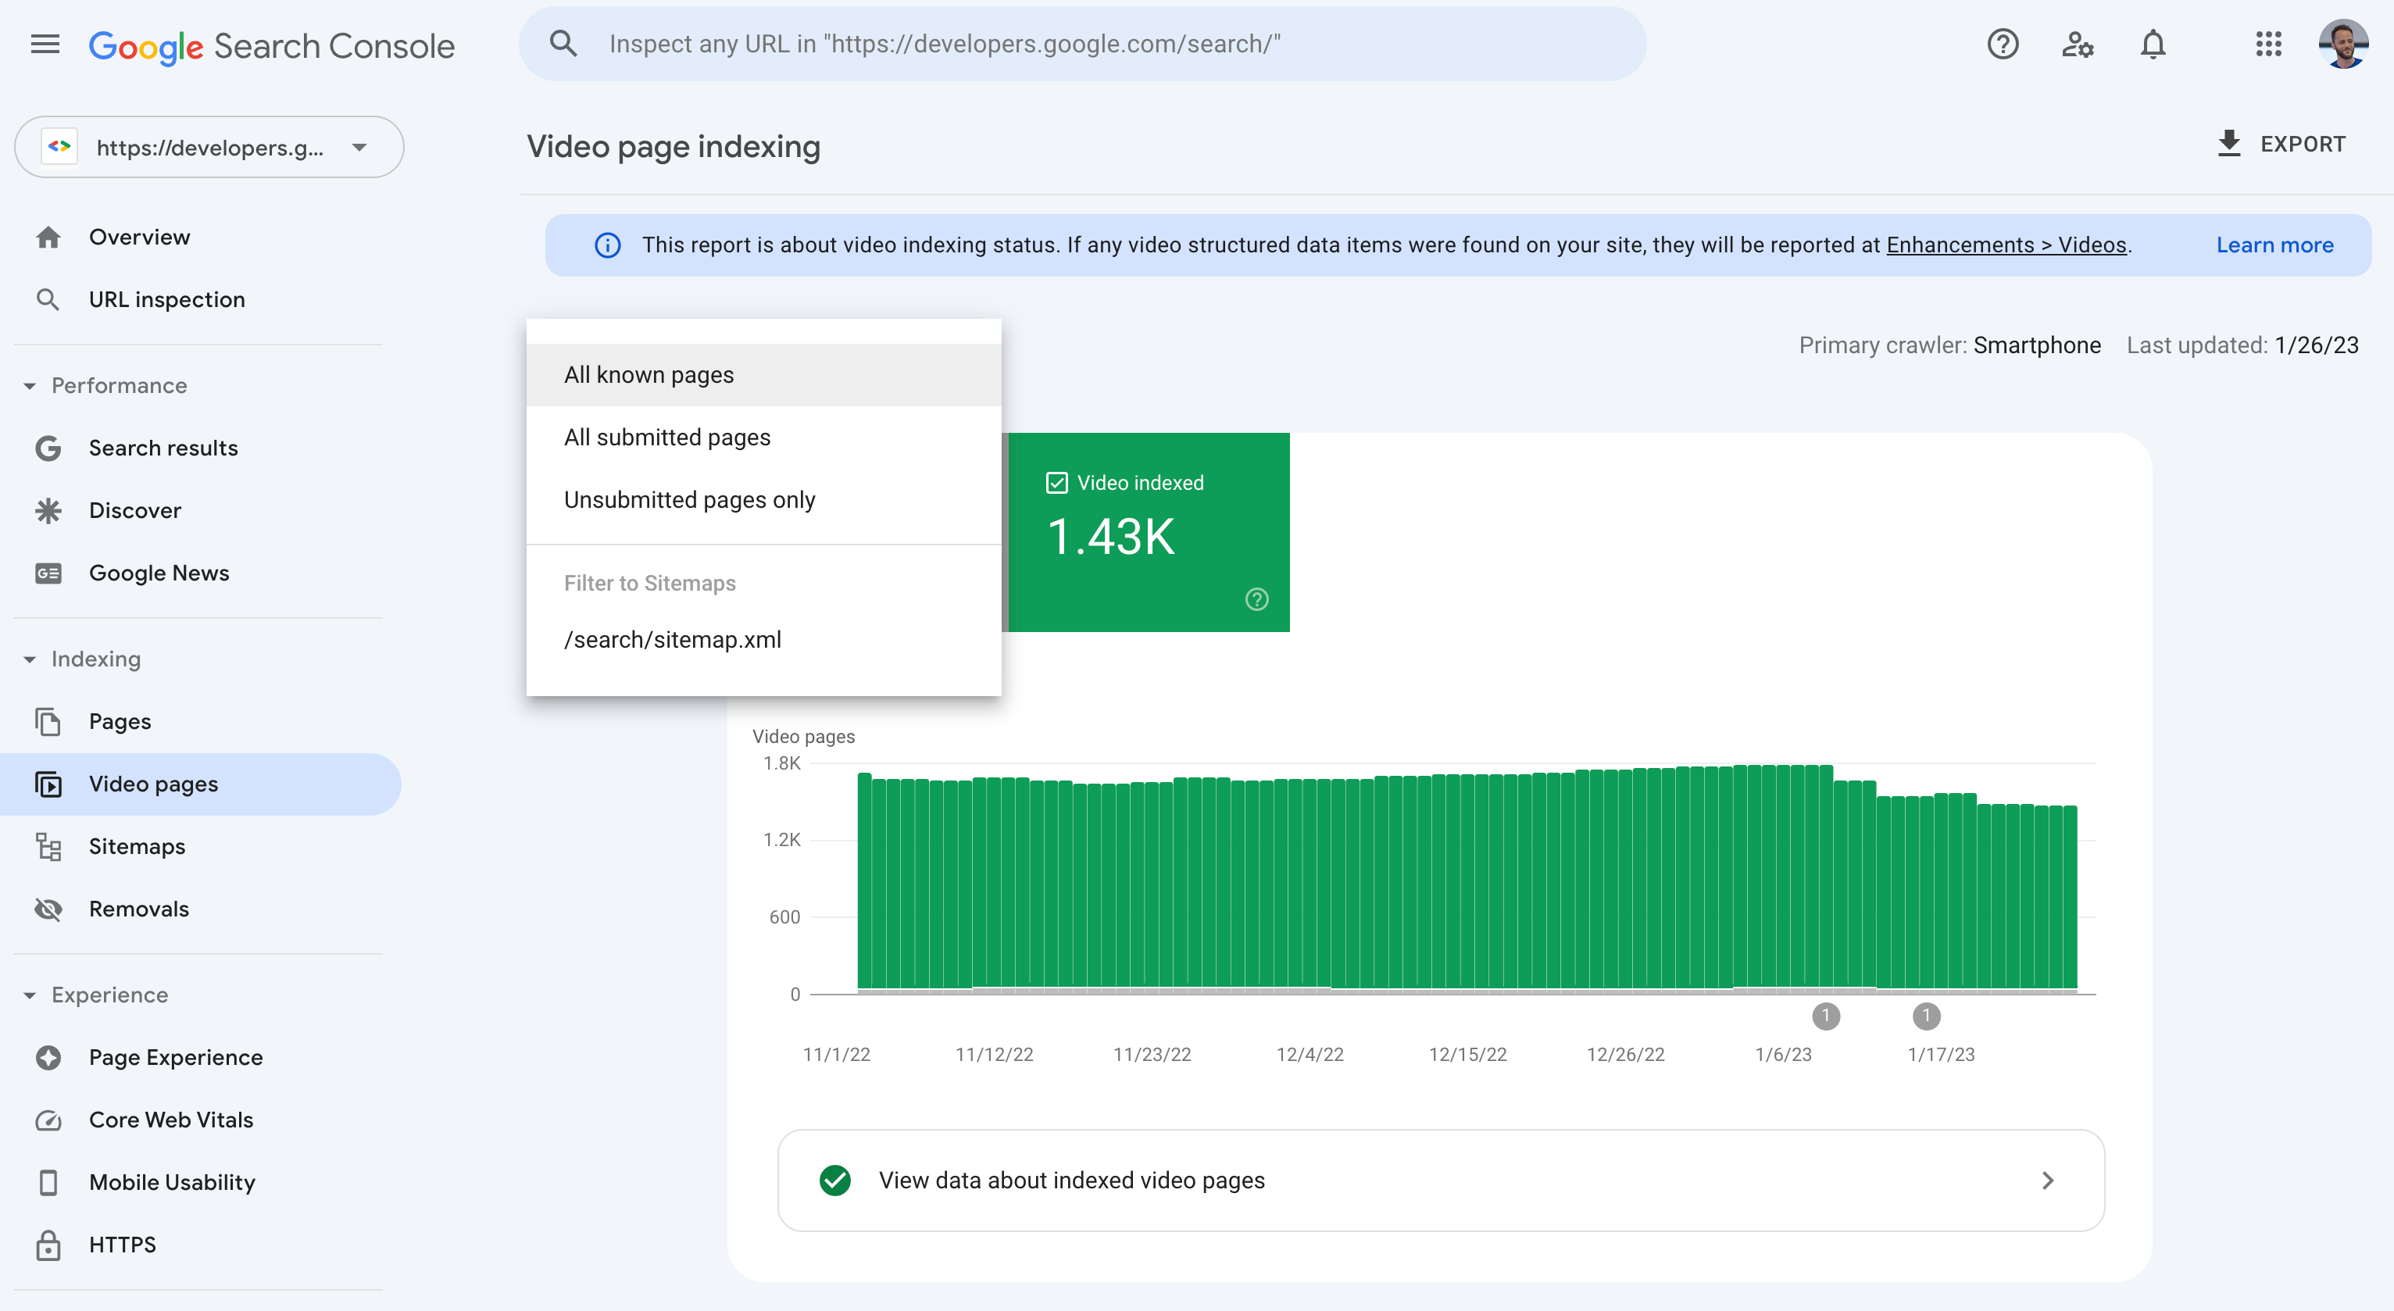Toggle the Video indexed checkbox
The height and width of the screenshot is (1311, 2394).
[1057, 481]
